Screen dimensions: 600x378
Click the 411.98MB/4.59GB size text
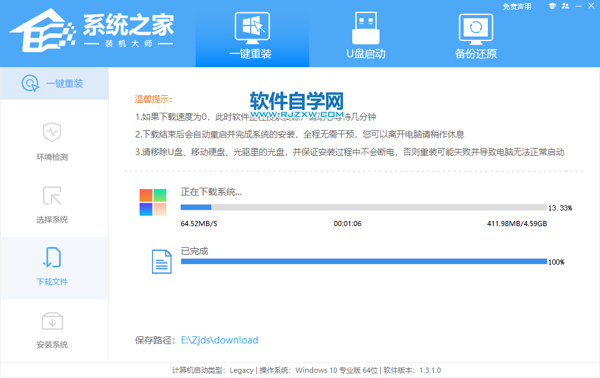[517, 224]
